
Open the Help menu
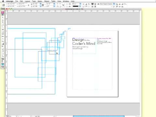point(72,1)
